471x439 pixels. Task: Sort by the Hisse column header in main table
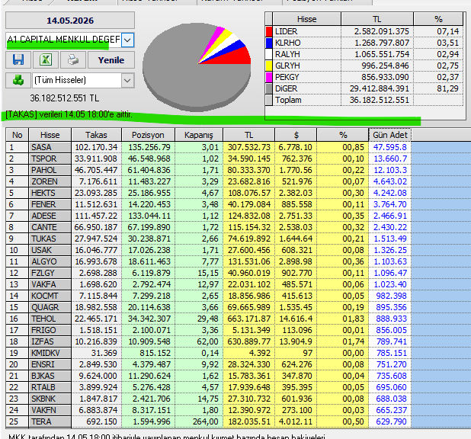pyautogui.click(x=50, y=135)
